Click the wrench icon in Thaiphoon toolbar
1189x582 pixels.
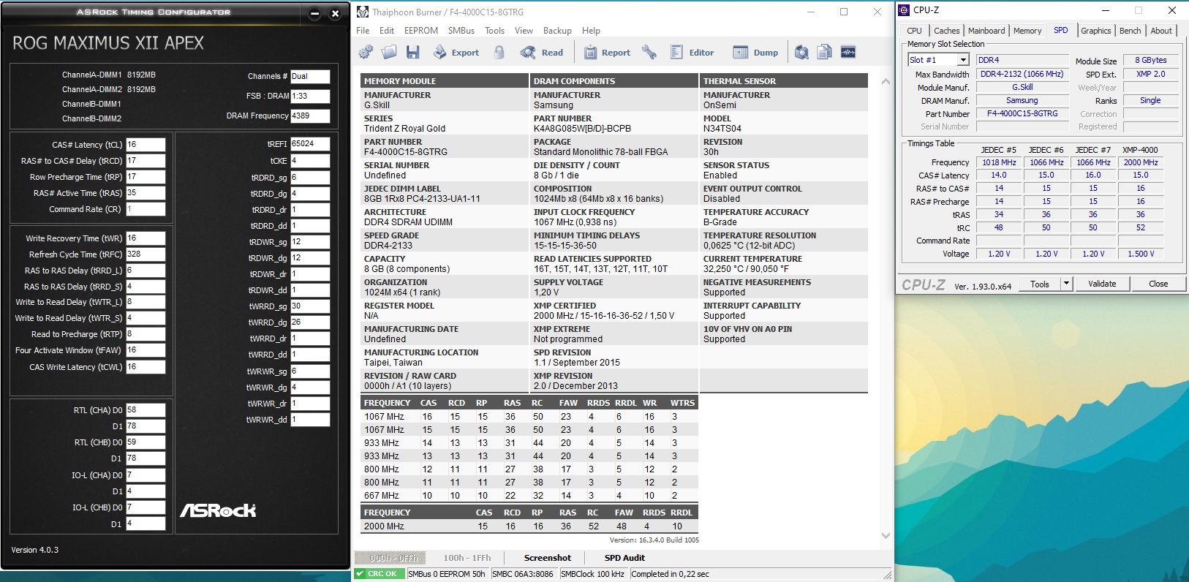(649, 52)
